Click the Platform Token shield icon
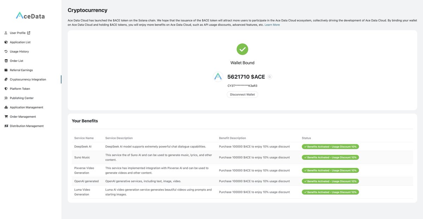Image resolution: width=423 pixels, height=219 pixels. tap(6, 89)
